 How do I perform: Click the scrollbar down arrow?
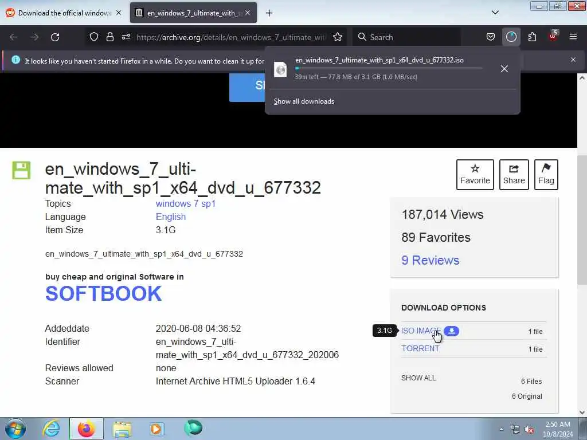pyautogui.click(x=582, y=412)
